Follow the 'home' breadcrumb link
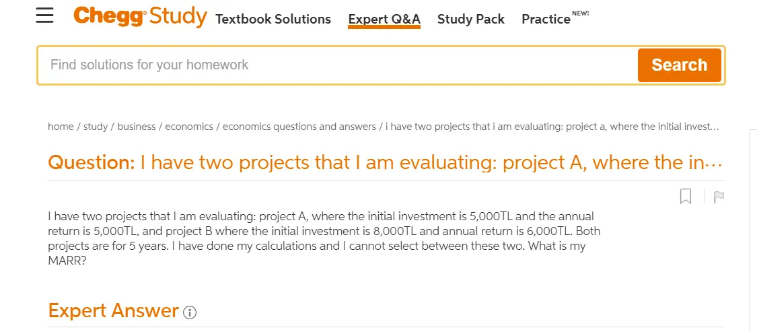Viewport: 757px width, 332px height. tap(61, 127)
